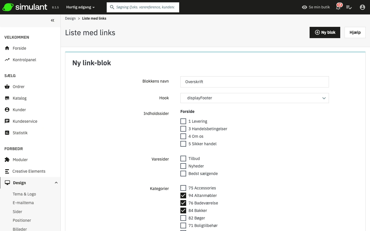
Task: Uncheck the '94 Altanmøbler' category checkbox
Action: [x=183, y=195]
